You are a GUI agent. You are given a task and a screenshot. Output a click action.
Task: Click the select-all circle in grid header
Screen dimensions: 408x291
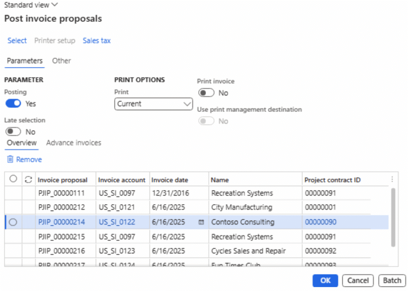pyautogui.click(x=13, y=179)
